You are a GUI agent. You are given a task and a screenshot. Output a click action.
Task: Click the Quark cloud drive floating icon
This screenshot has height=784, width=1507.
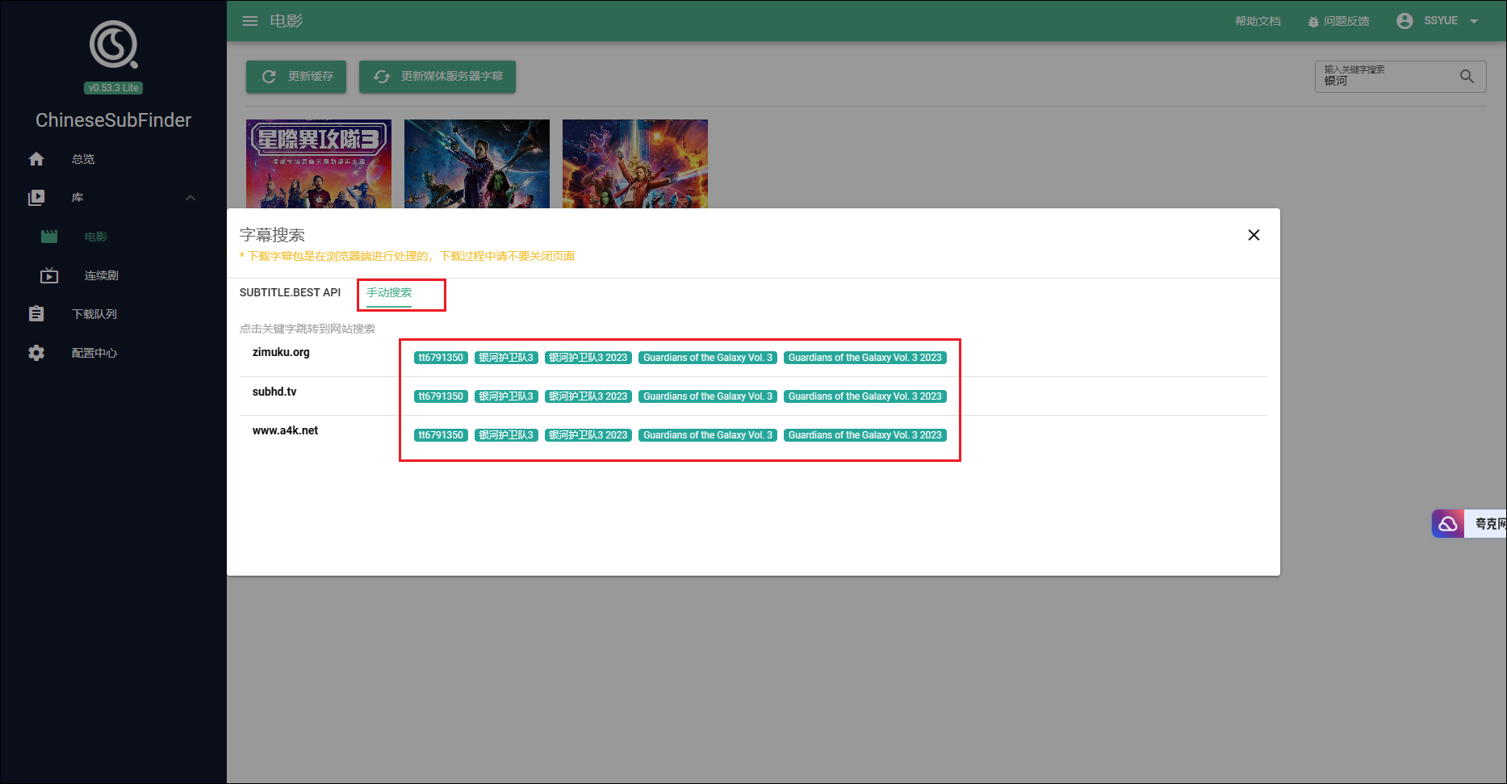click(x=1448, y=524)
